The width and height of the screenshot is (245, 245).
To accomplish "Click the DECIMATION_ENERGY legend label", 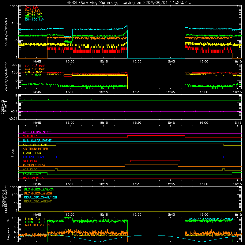I will click(39, 189).
